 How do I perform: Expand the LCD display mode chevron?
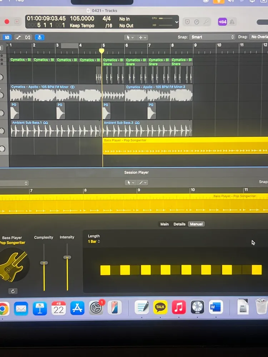[177, 22]
